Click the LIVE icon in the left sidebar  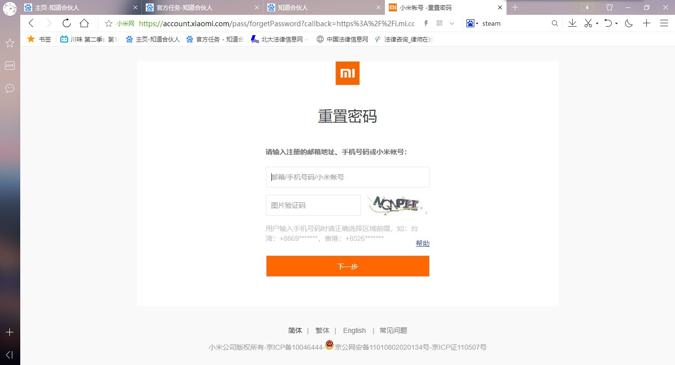9,65
